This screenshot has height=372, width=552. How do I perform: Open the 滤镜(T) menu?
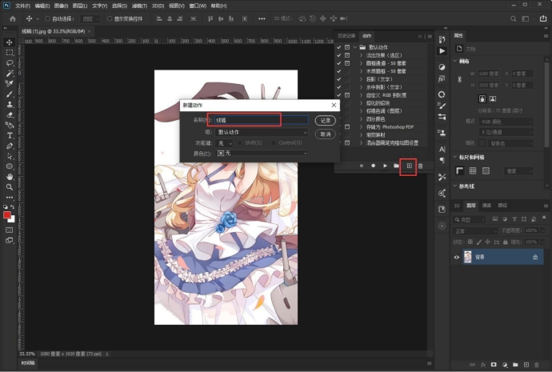(139, 6)
